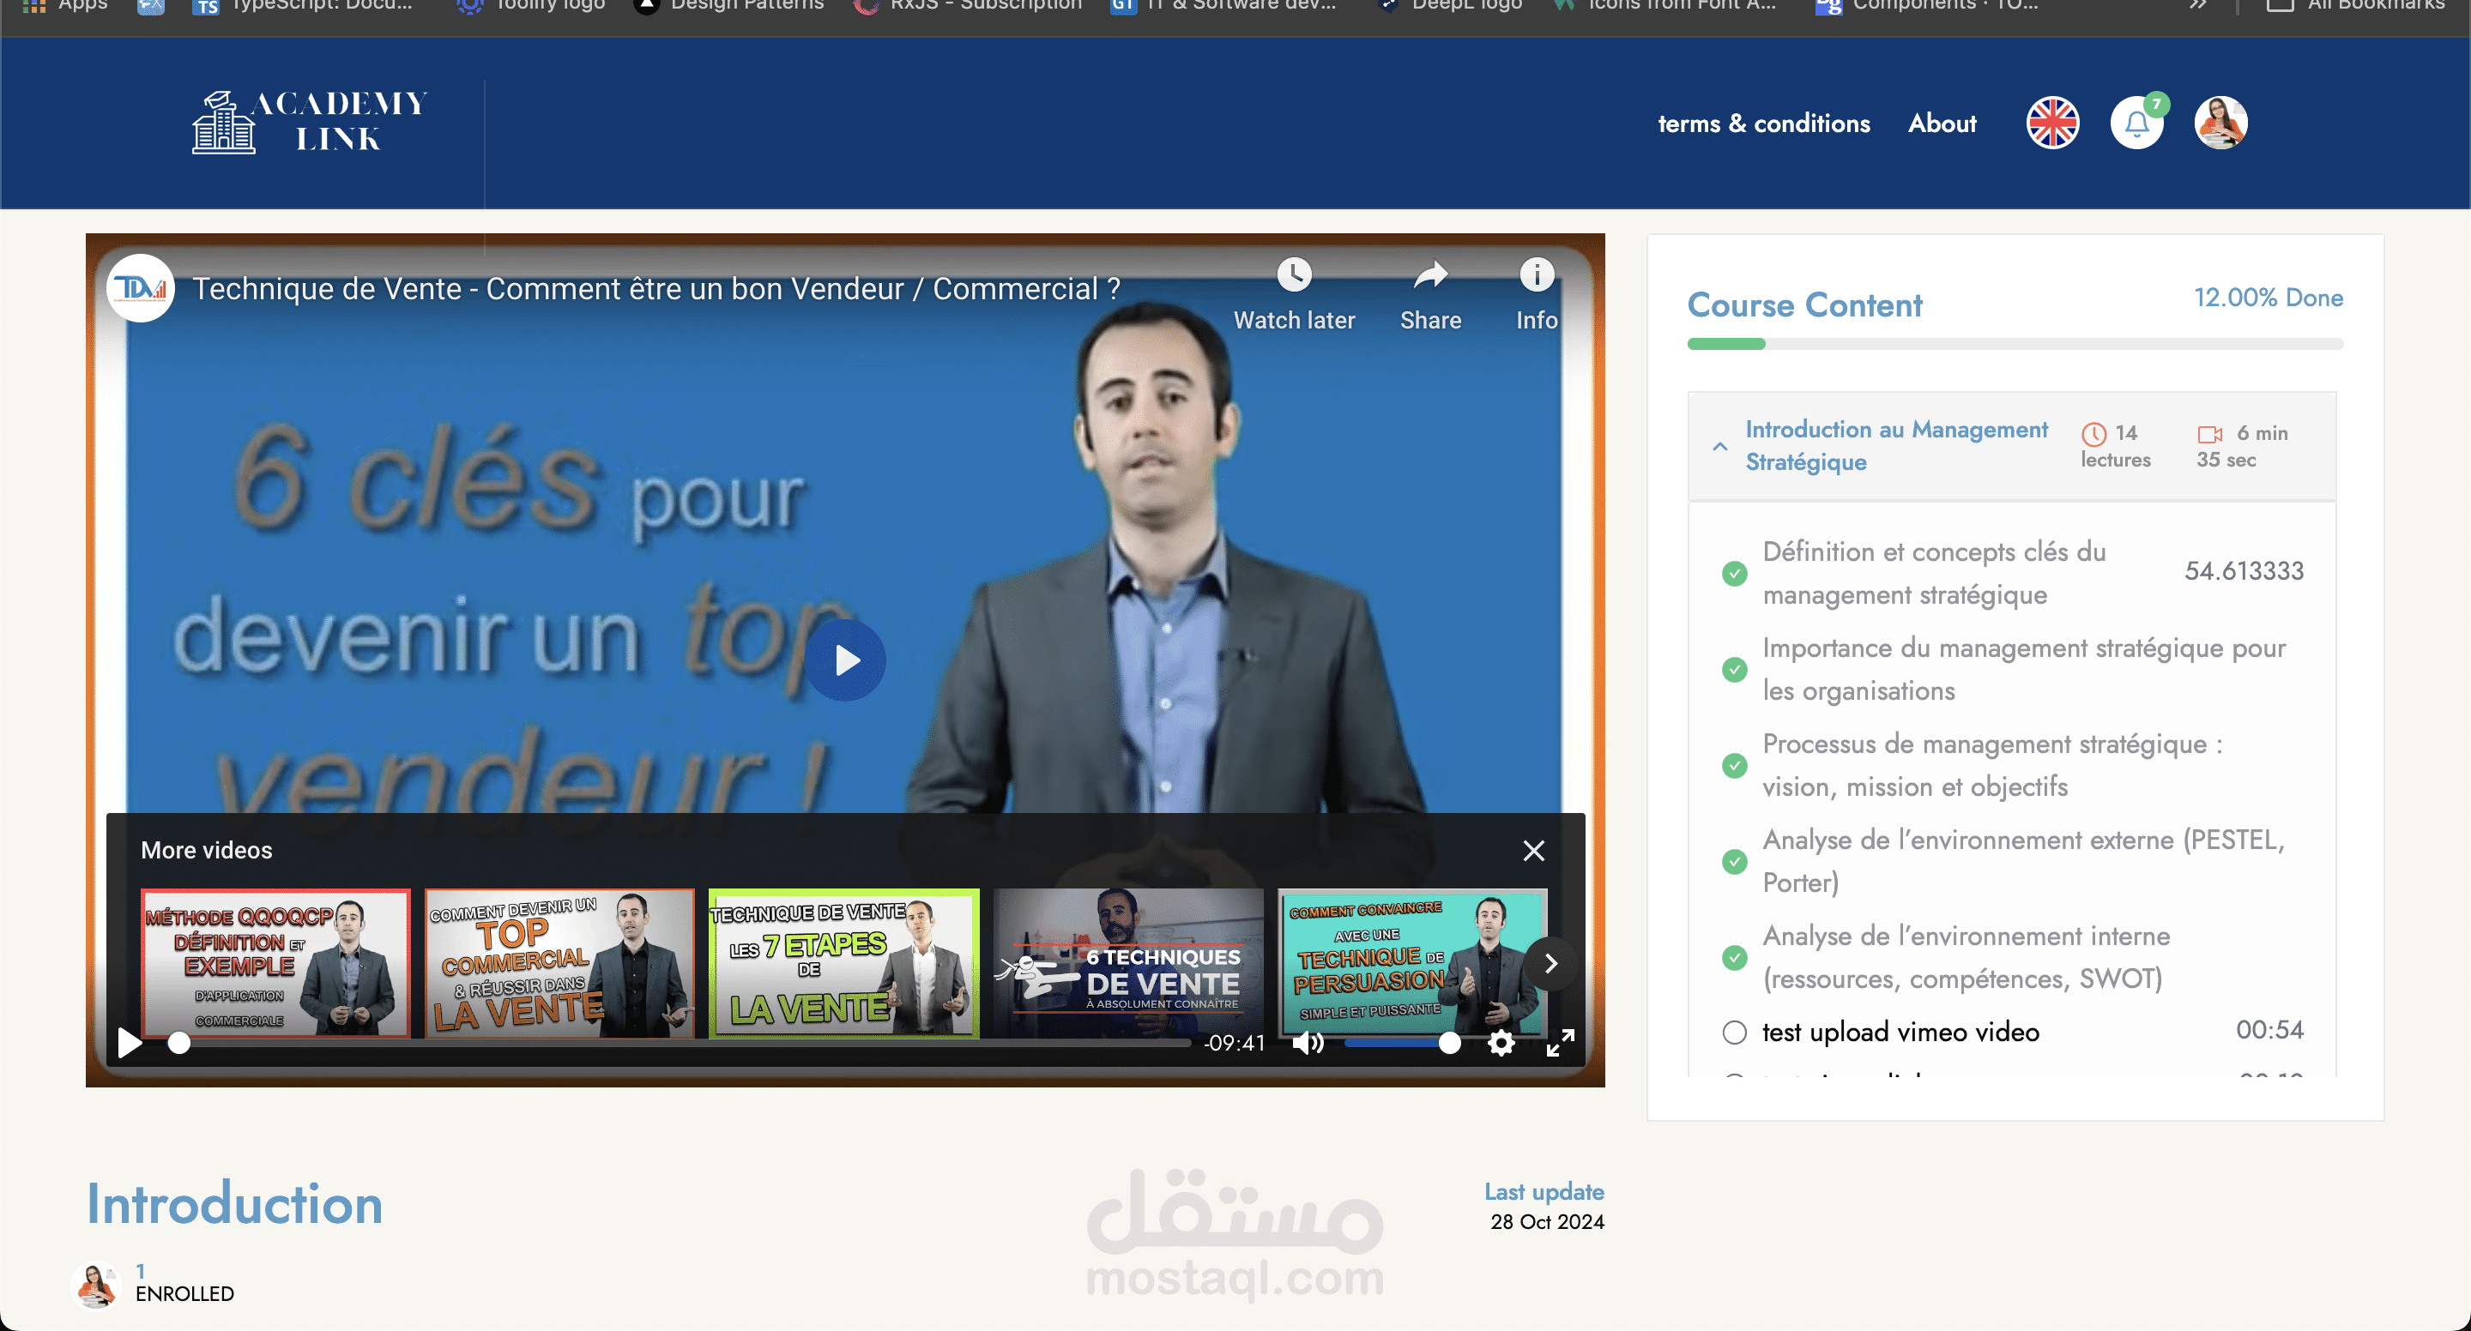
Task: Close the More videos panel
Action: [1534, 851]
